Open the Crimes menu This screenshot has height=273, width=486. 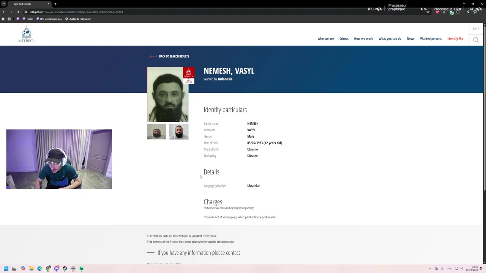pos(344,39)
